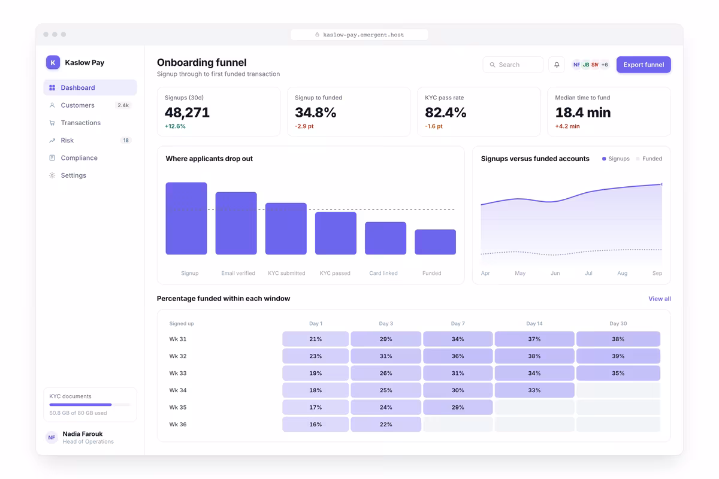The height and width of the screenshot is (479, 719).
Task: Click the 60.8 GB of 80 GB used text
Action: [x=78, y=413]
